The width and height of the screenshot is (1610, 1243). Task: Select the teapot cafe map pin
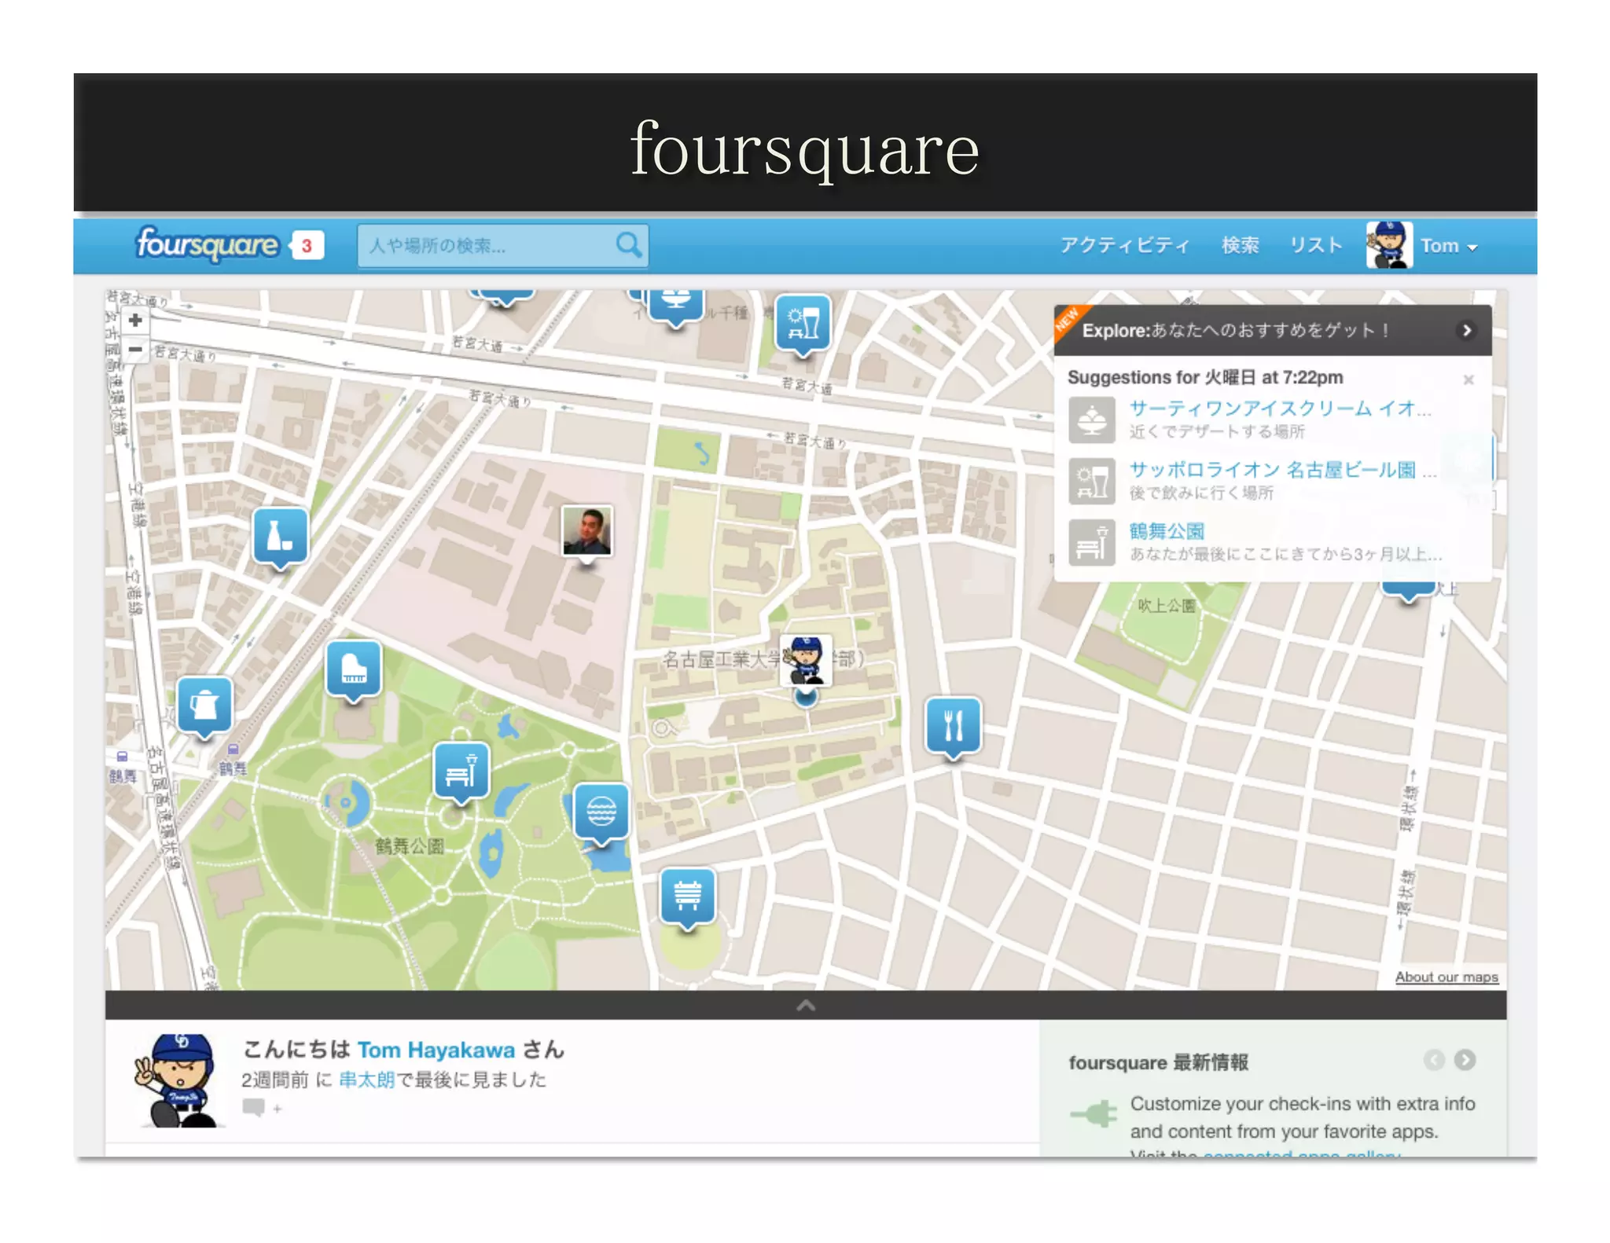(x=205, y=707)
